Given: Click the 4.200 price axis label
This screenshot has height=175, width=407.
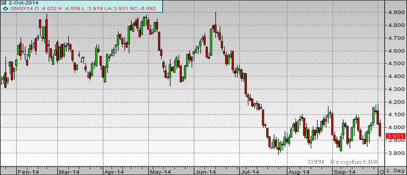Looking at the screenshot, I should click(396, 102).
